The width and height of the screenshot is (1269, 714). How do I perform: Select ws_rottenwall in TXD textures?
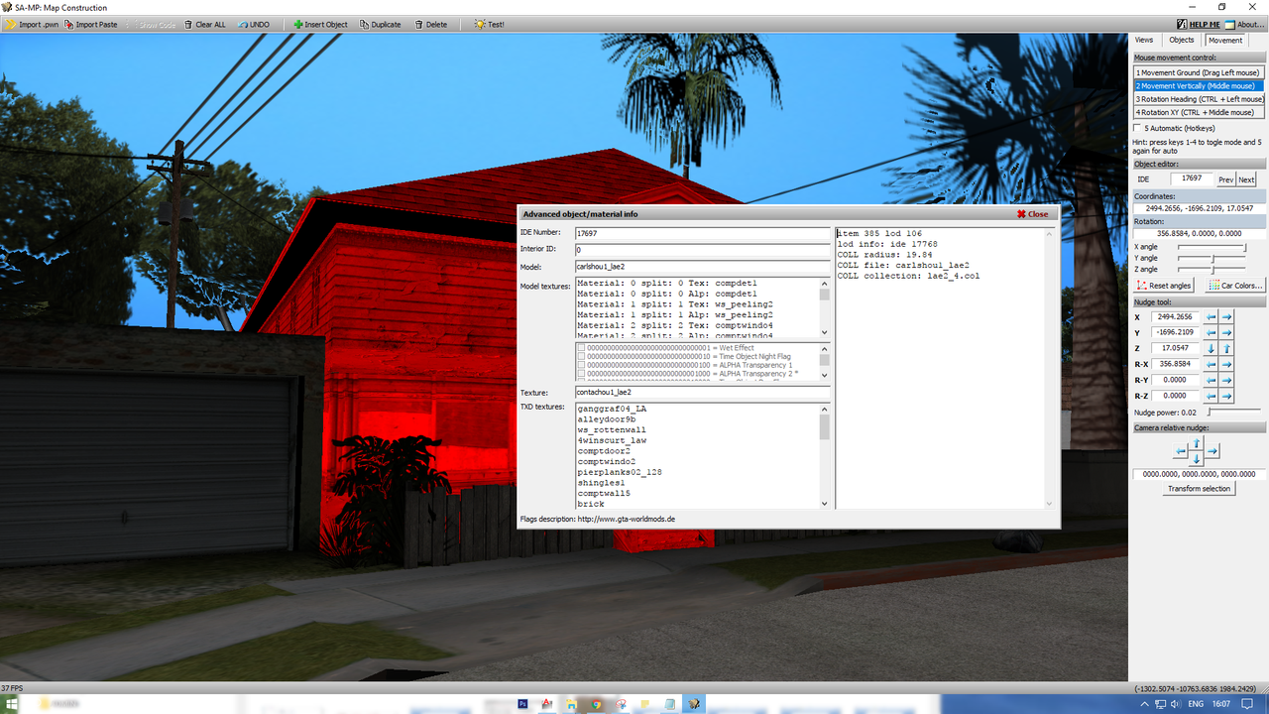[612, 429]
